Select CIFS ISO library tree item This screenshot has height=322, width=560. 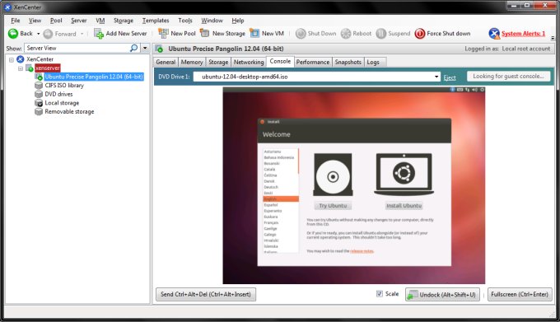[x=64, y=86]
